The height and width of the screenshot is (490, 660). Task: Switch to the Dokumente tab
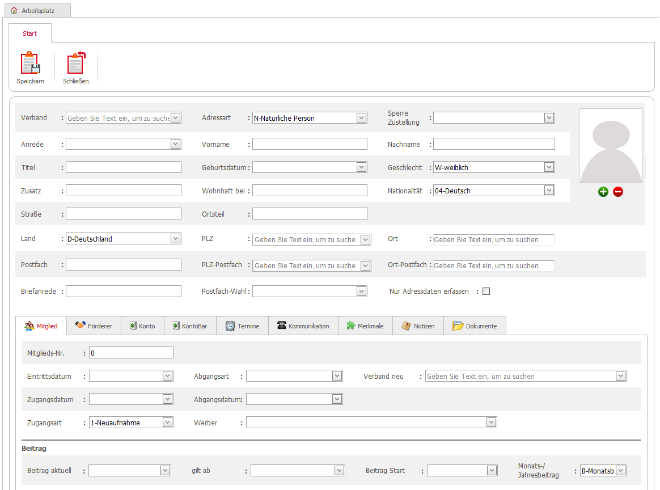click(x=475, y=326)
